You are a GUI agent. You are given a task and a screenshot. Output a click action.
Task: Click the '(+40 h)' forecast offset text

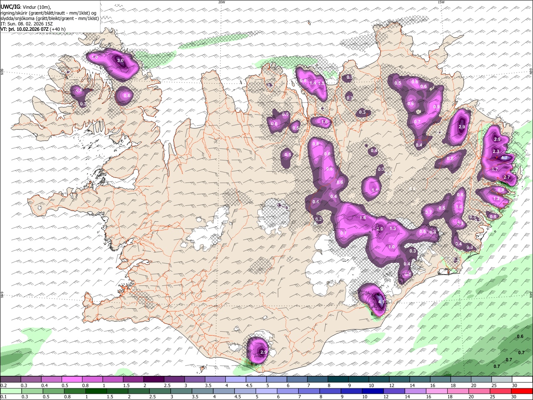click(x=57, y=29)
